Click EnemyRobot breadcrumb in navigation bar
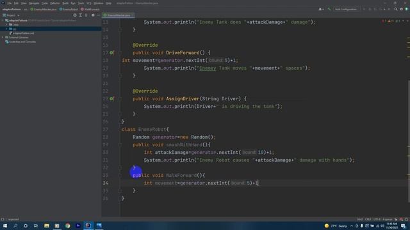The height and width of the screenshot is (230, 410). point(69,10)
